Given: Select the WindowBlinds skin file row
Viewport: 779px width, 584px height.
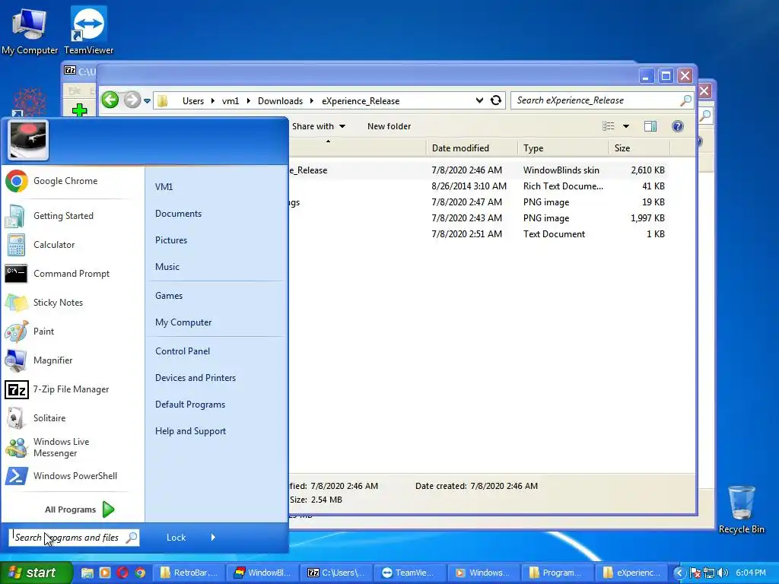Looking at the screenshot, I should pyautogui.click(x=477, y=170).
